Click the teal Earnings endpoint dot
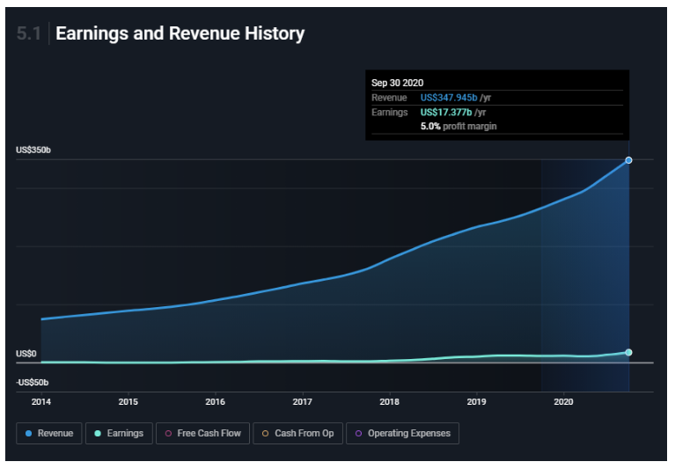This screenshot has width=675, height=469. click(x=628, y=353)
